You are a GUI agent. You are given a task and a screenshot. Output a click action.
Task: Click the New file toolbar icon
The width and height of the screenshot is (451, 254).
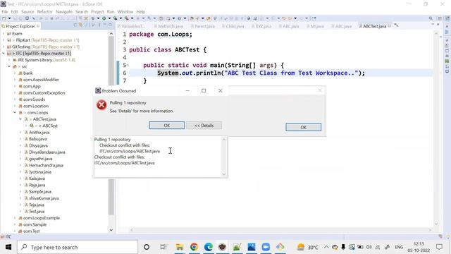[4, 18]
